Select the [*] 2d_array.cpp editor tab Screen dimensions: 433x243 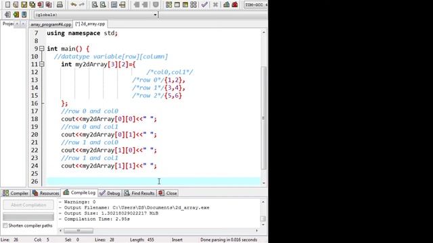coord(90,24)
